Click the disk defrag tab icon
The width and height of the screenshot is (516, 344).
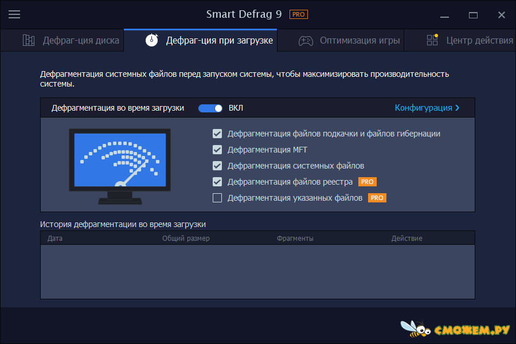click(x=29, y=40)
